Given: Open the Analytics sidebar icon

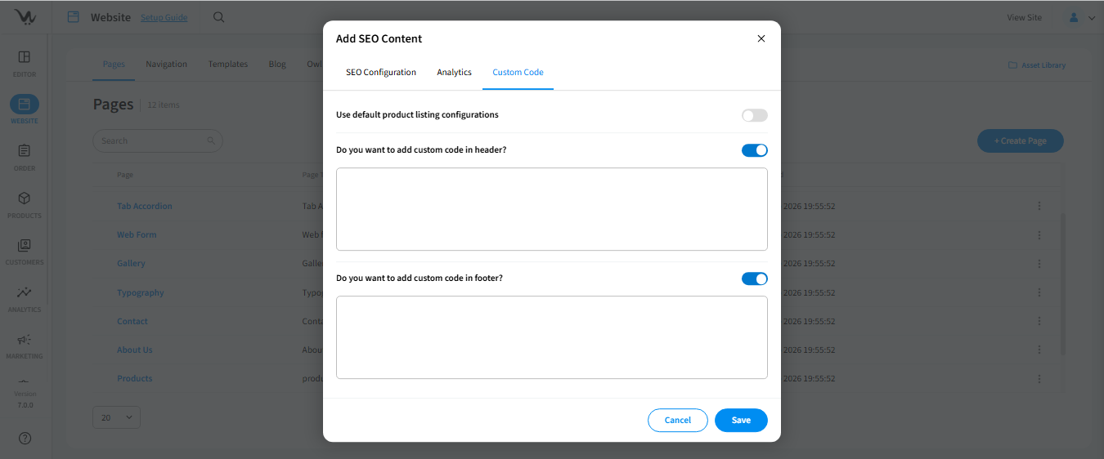Looking at the screenshot, I should click(x=25, y=292).
